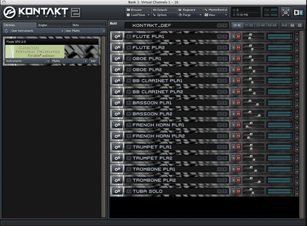Open the edit wrench for Bb Clarinet PLR1

(x=117, y=81)
